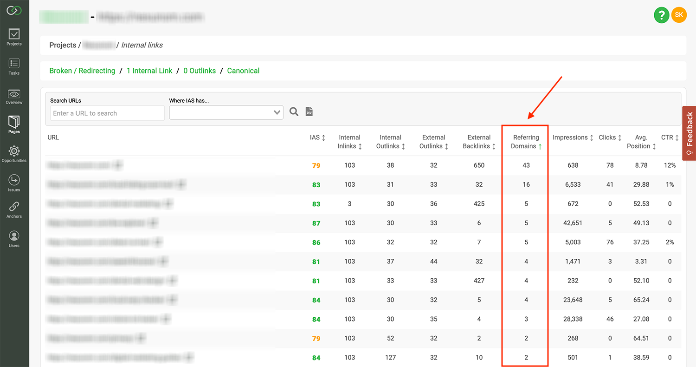Click the avg. position value 3.31
Image resolution: width=696 pixels, height=367 pixels.
pyautogui.click(x=641, y=261)
